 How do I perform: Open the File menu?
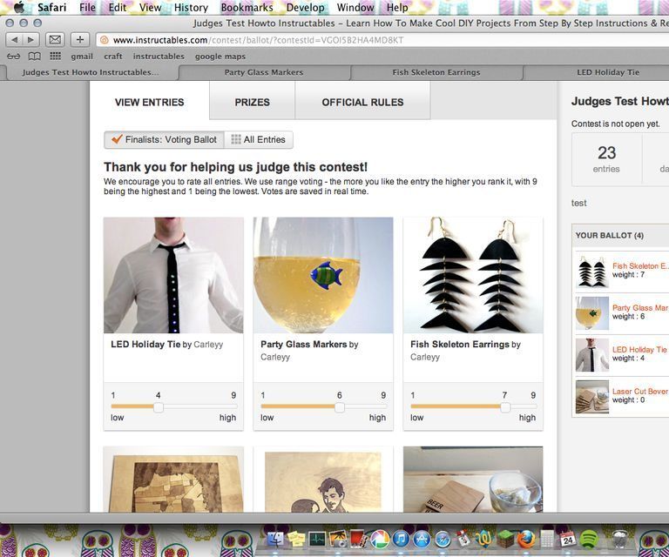click(87, 7)
